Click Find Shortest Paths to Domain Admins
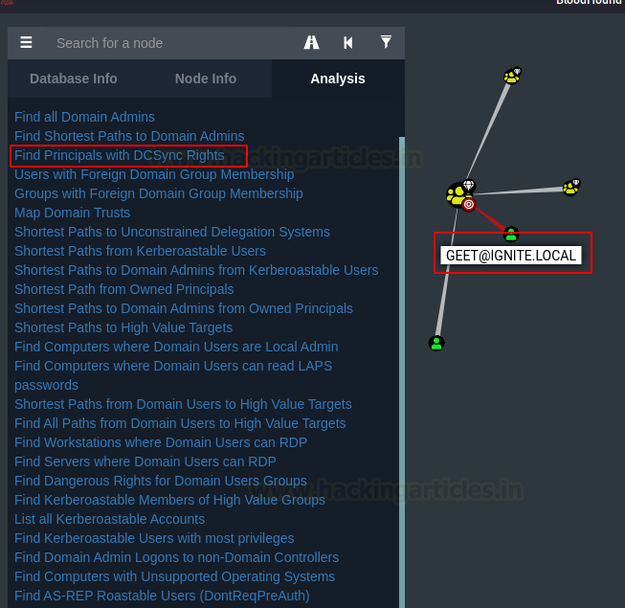The image size is (625, 608). [129, 136]
